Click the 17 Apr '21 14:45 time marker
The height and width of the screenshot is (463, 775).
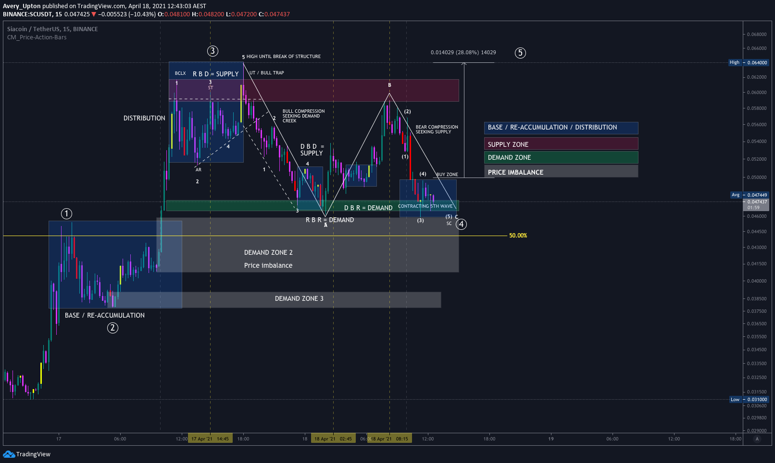point(210,439)
